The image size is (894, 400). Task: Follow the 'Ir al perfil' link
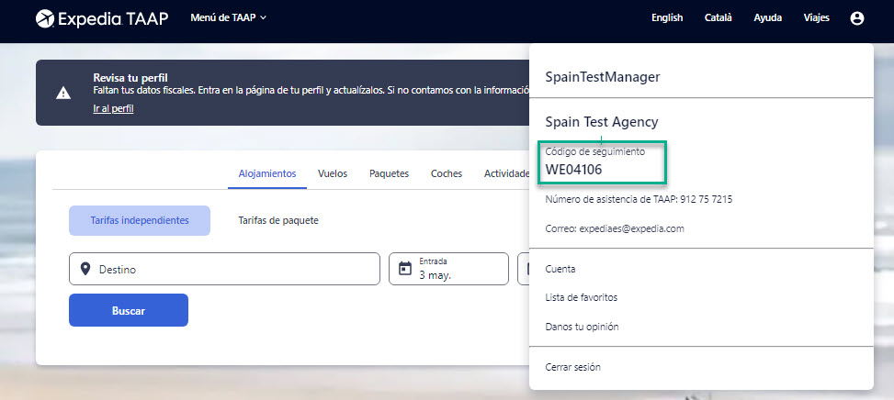(113, 108)
